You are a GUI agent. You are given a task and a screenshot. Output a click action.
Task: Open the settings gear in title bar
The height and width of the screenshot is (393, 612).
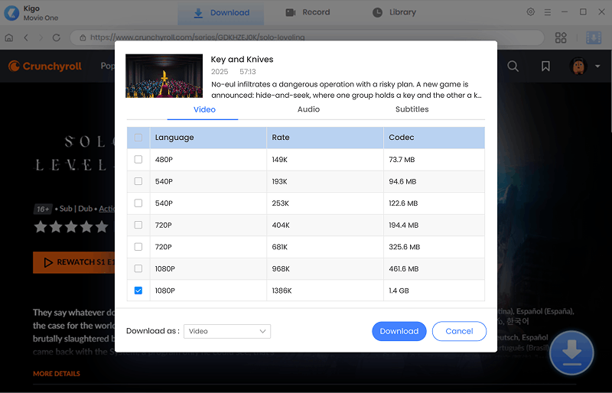(530, 12)
